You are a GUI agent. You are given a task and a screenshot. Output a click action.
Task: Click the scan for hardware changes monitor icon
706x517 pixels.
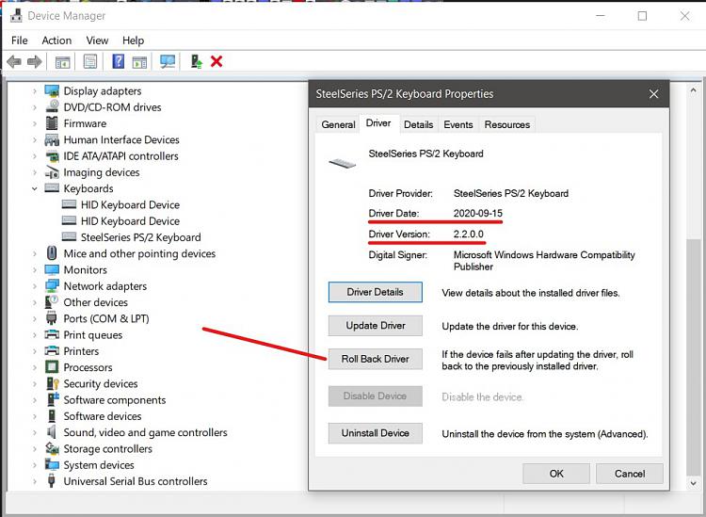click(x=168, y=61)
